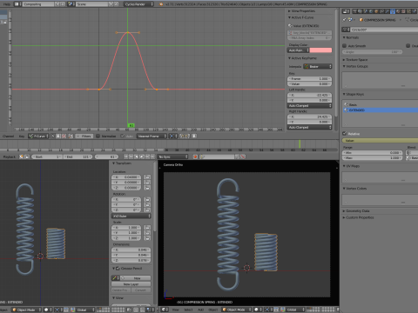The height and width of the screenshot is (313, 418).
Task: Expand the Geometry Data panel
Action: (356, 211)
